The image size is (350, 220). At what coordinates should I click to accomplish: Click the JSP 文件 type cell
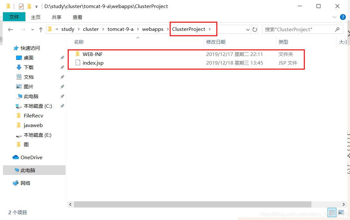pyautogui.click(x=288, y=63)
